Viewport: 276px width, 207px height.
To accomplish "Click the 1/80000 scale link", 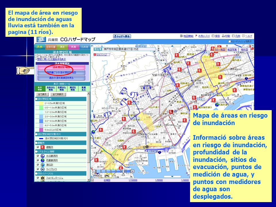I will (x=159, y=180).
